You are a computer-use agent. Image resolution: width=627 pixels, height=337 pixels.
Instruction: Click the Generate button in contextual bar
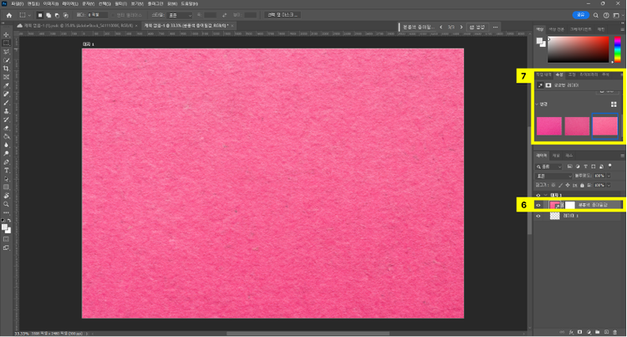pos(477,28)
